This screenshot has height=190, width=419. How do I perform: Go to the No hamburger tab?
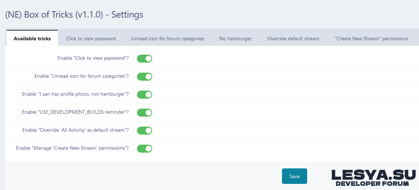(x=236, y=39)
